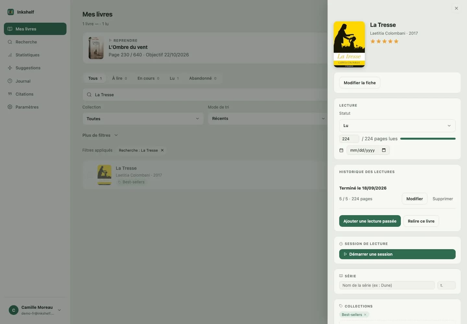The height and width of the screenshot is (324, 467).
Task: Open L'Ombre du vent cover thumbnail
Action: 96,48
